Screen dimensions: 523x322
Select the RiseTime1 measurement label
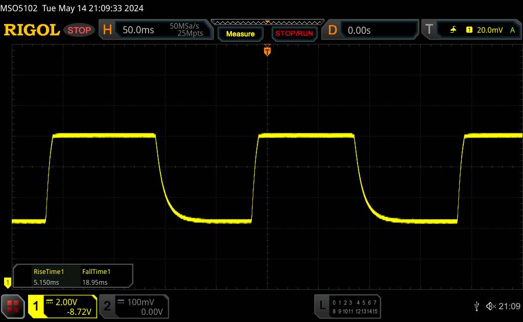[x=49, y=271]
